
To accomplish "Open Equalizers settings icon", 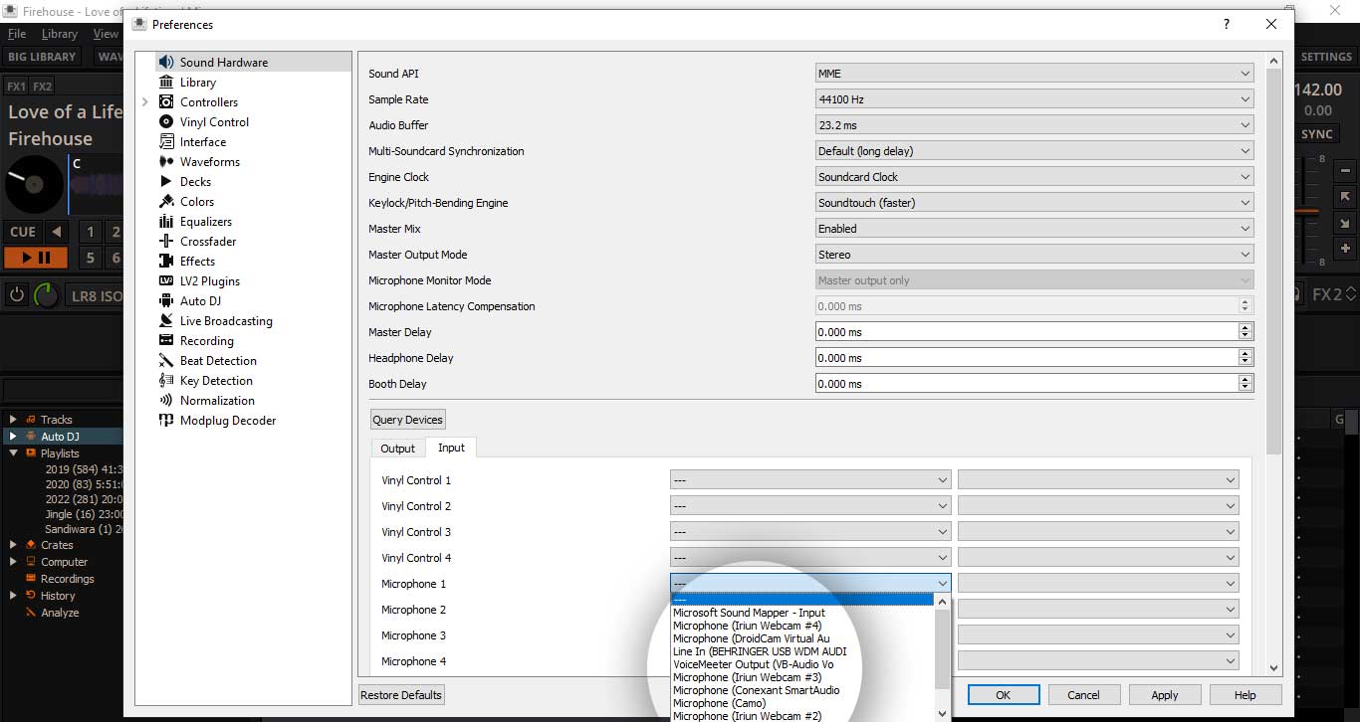I will pyautogui.click(x=166, y=222).
